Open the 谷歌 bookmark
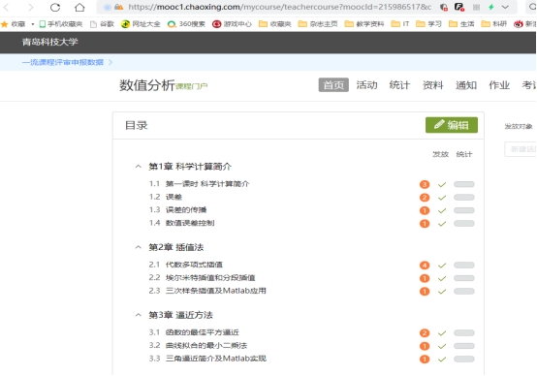The width and height of the screenshot is (537, 376). click(x=102, y=24)
